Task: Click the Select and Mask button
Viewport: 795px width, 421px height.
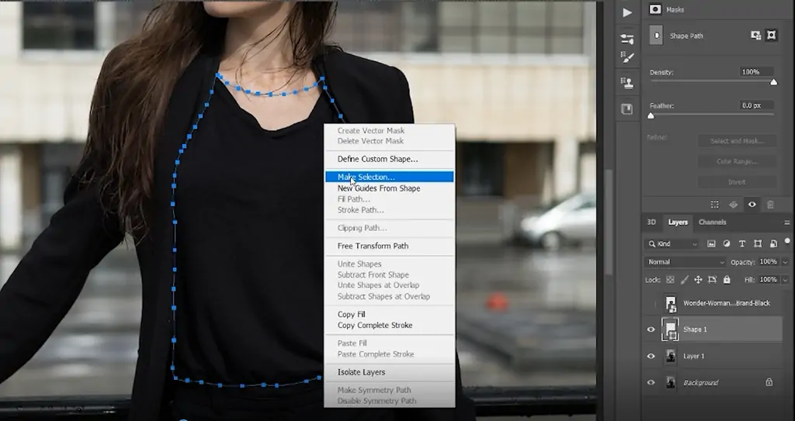Action: [x=737, y=141]
